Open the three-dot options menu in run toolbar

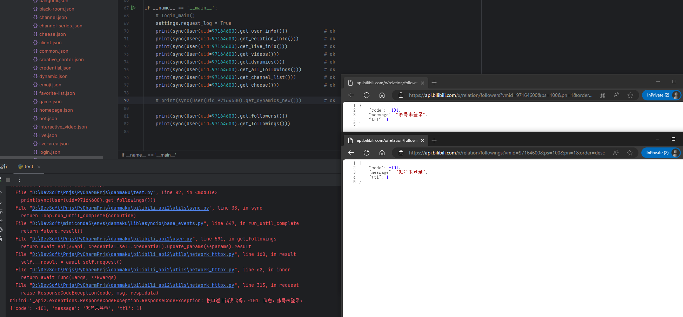click(20, 179)
